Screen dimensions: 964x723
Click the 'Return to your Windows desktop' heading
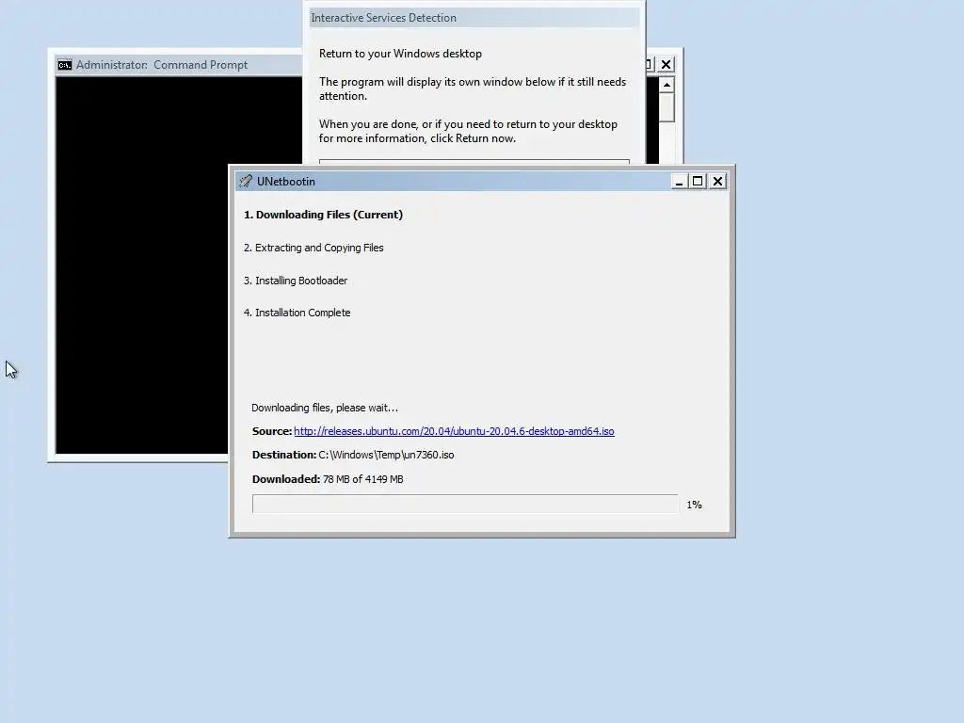click(x=400, y=54)
